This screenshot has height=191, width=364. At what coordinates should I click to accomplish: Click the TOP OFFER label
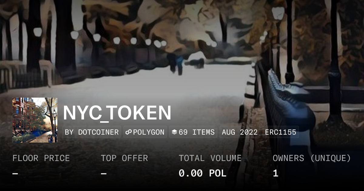pos(124,158)
